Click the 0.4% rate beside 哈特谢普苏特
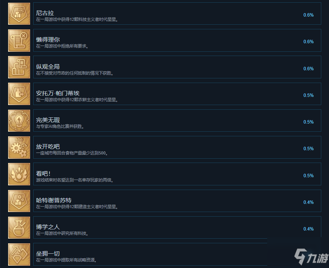The width and height of the screenshot is (329, 268). pos(309,202)
